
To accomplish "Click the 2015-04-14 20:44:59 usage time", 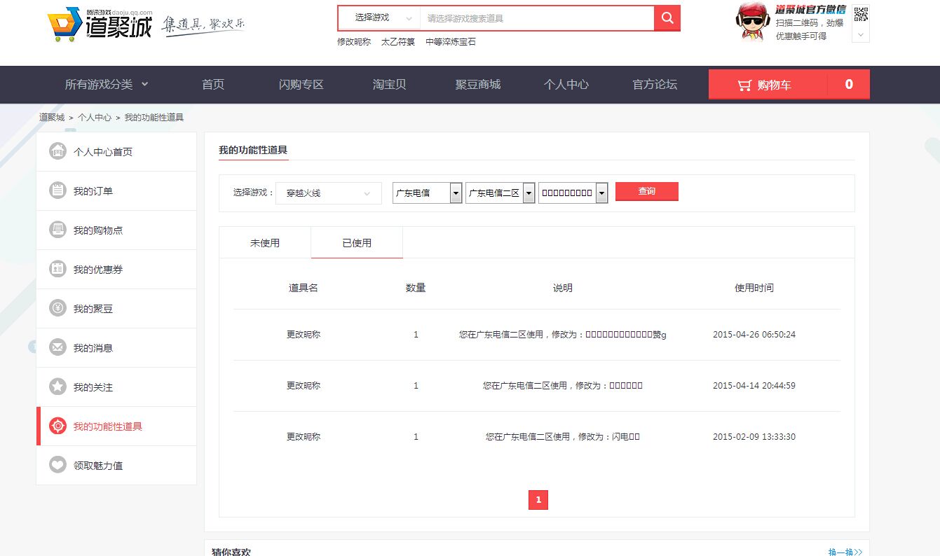I will coord(754,386).
